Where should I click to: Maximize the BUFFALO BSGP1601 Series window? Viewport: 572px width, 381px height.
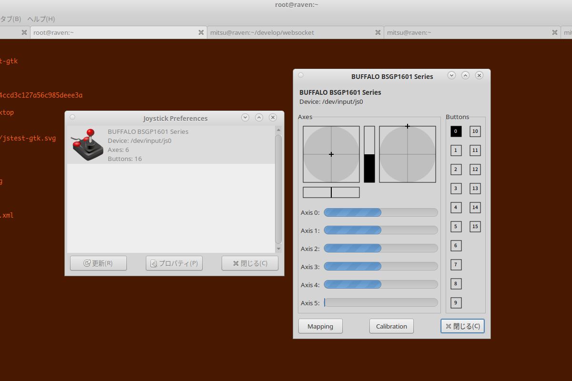pos(465,75)
